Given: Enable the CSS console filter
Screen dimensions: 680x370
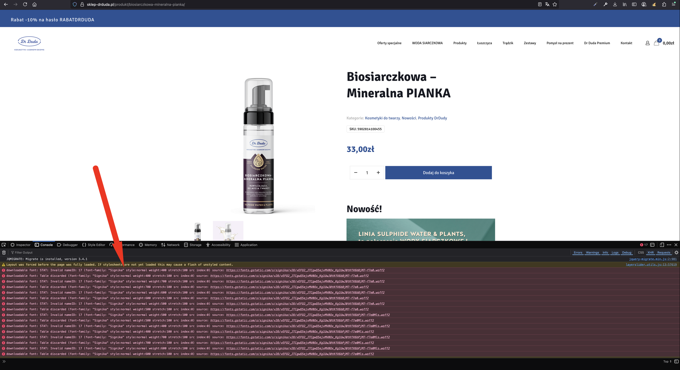Looking at the screenshot, I should point(641,253).
